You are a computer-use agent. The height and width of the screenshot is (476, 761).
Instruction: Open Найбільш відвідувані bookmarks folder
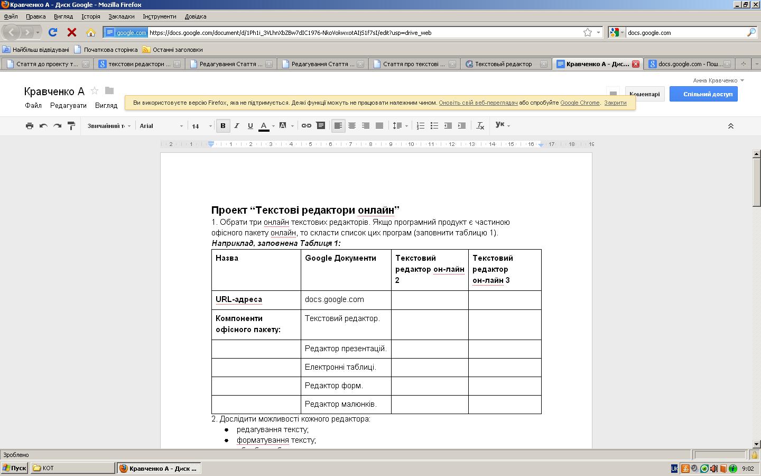[x=36, y=50]
